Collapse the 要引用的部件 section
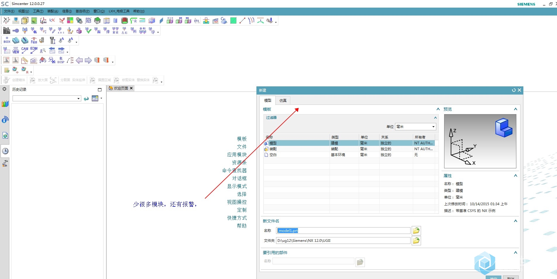 (x=515, y=252)
